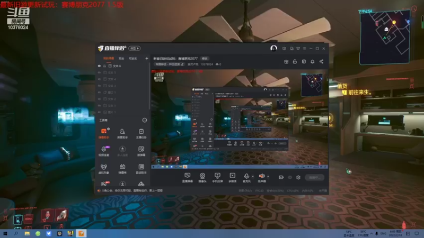
Task: Toggle visibility eye of 文本 1
Action: (99, 105)
